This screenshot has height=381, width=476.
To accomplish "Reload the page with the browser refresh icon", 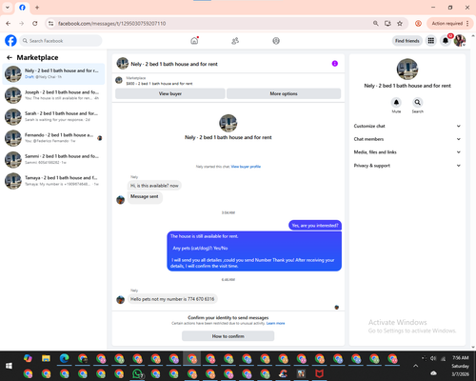I will click(35, 24).
